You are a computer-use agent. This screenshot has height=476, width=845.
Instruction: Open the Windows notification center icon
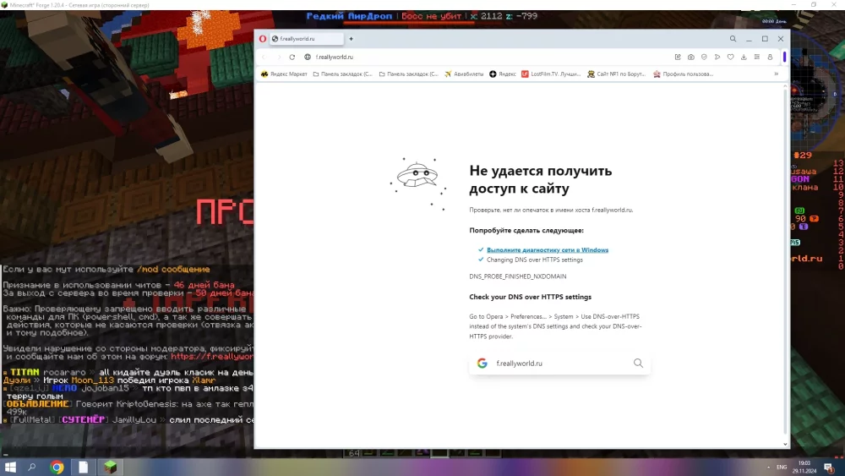(830, 468)
